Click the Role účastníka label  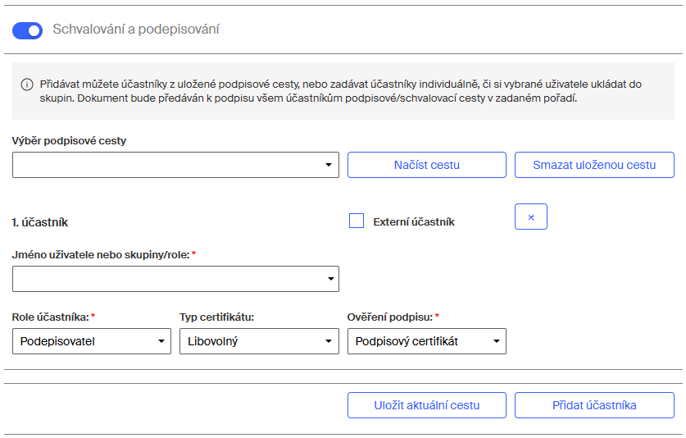pyautogui.click(x=50, y=317)
